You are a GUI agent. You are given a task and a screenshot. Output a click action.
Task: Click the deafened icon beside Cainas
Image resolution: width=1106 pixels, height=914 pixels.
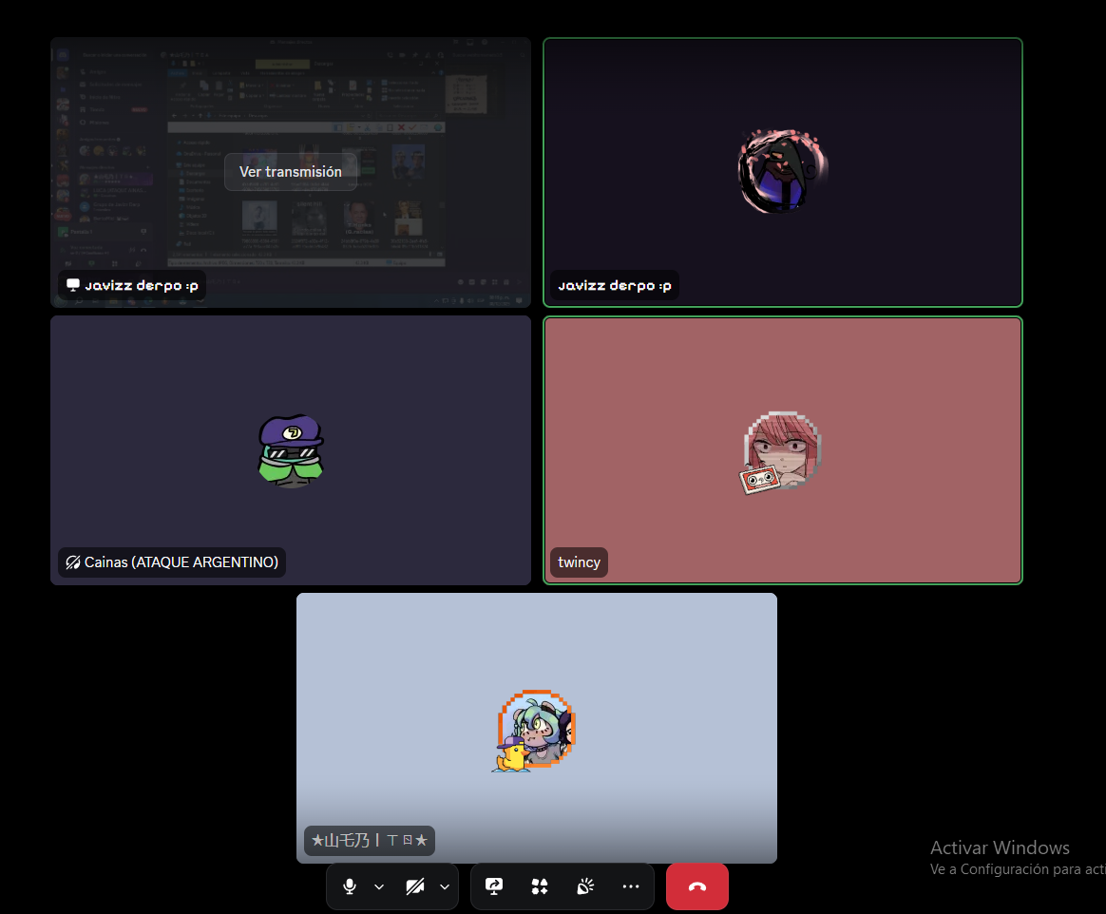click(x=72, y=562)
